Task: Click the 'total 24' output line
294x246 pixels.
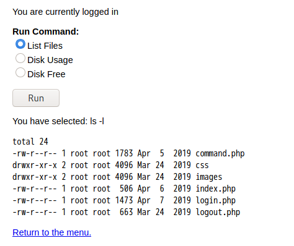Action: (x=30, y=142)
